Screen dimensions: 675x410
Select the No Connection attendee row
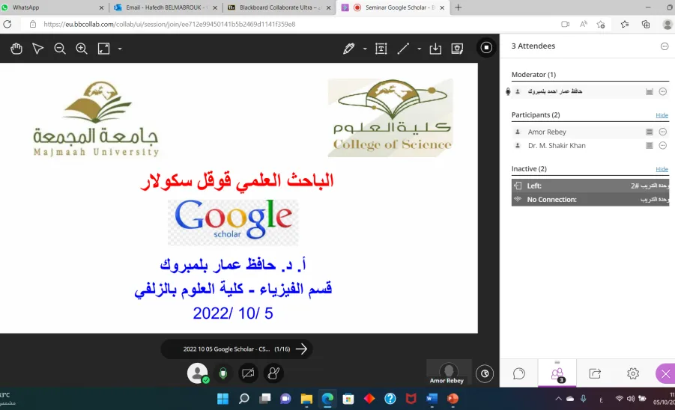coord(590,200)
